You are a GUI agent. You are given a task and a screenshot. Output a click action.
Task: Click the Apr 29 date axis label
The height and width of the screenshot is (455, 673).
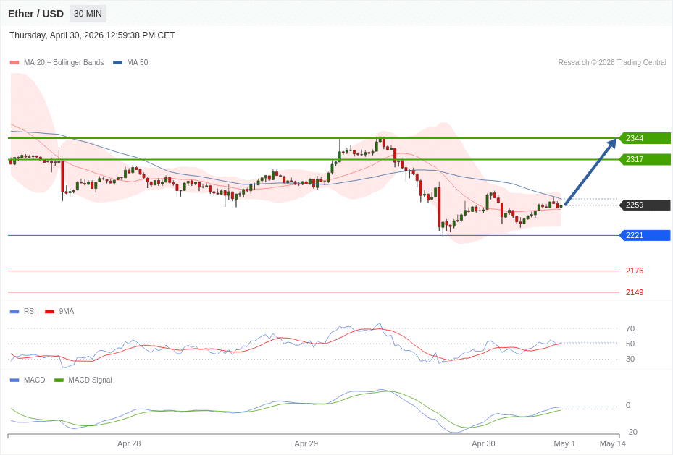coord(306,443)
